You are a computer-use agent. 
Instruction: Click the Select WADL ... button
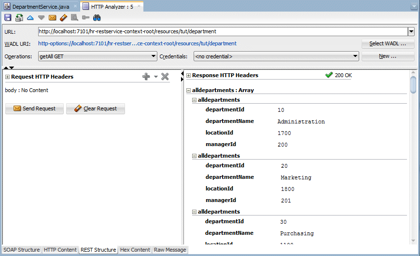(388, 43)
